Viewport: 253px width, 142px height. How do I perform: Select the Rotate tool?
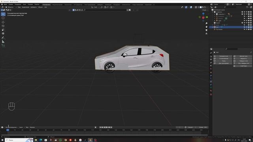[x=3, y=26]
